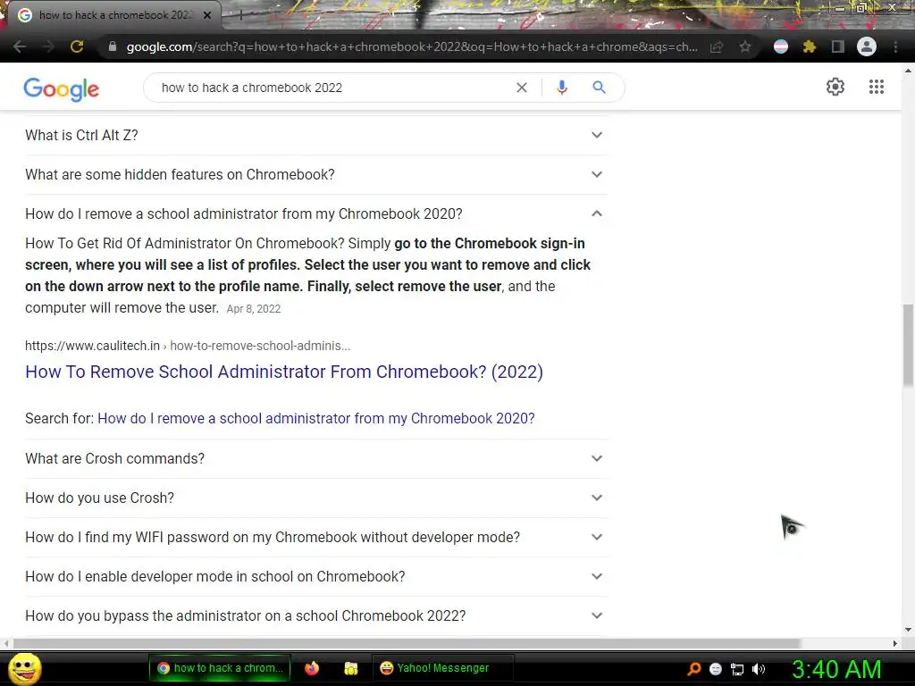This screenshot has height=686, width=915.
Task: Expand the WIFI password without developer mode question
Action: coord(315,537)
